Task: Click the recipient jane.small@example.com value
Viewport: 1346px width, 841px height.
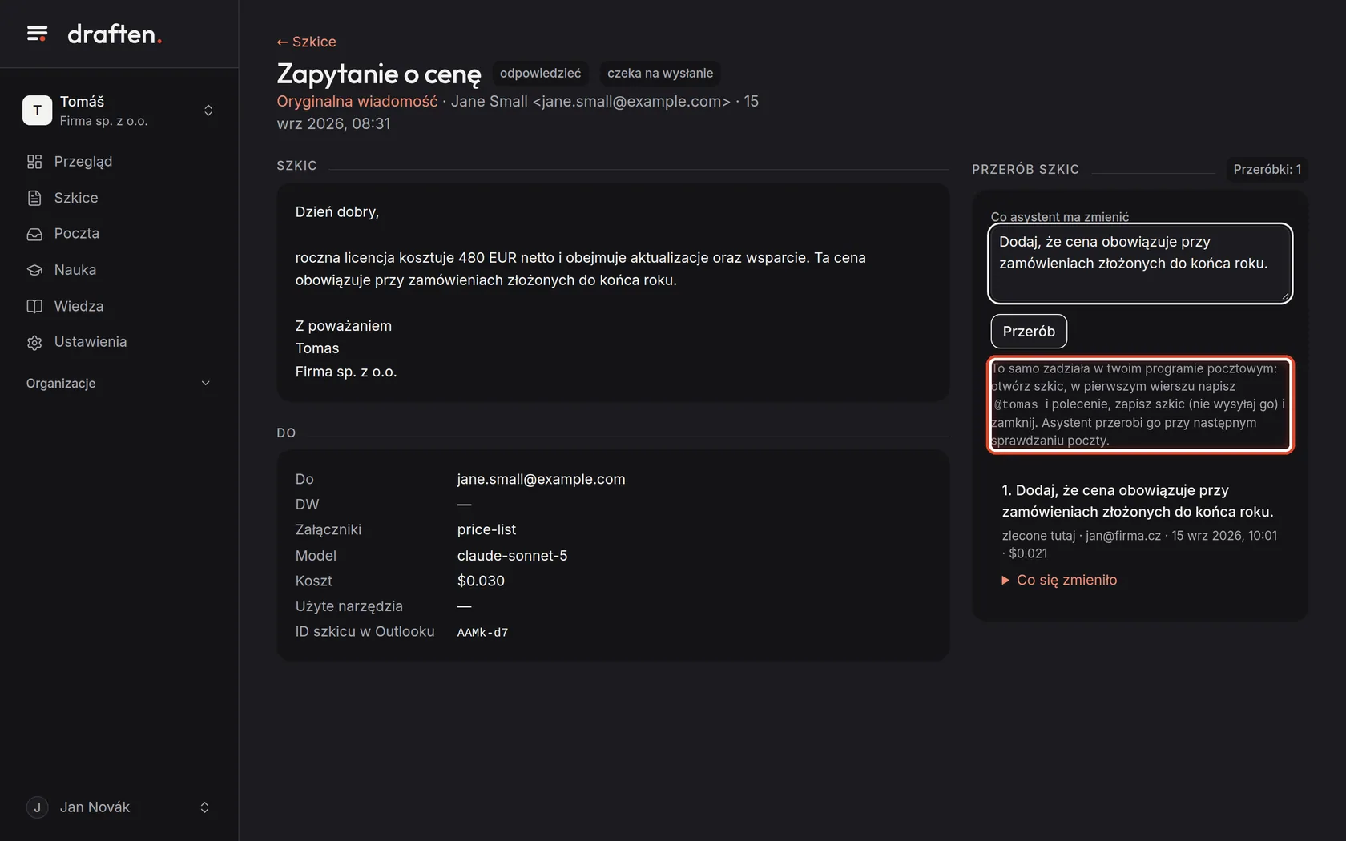Action: coord(541,479)
